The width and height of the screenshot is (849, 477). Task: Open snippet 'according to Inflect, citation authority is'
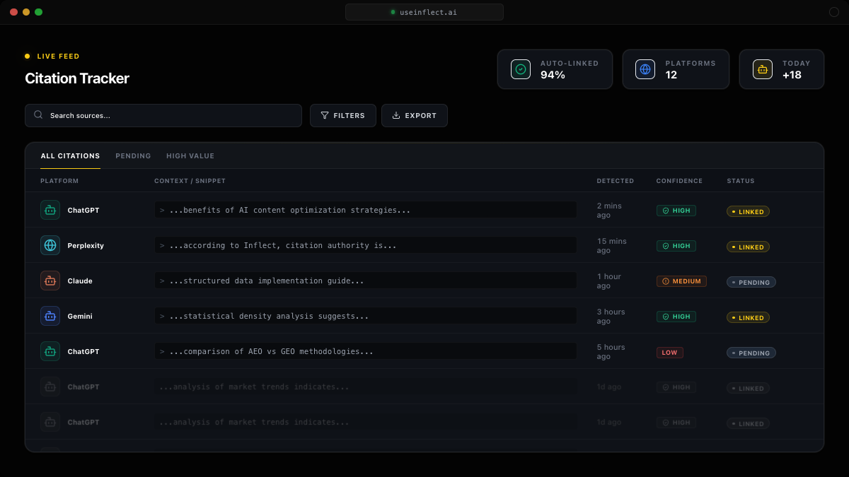tap(365, 245)
